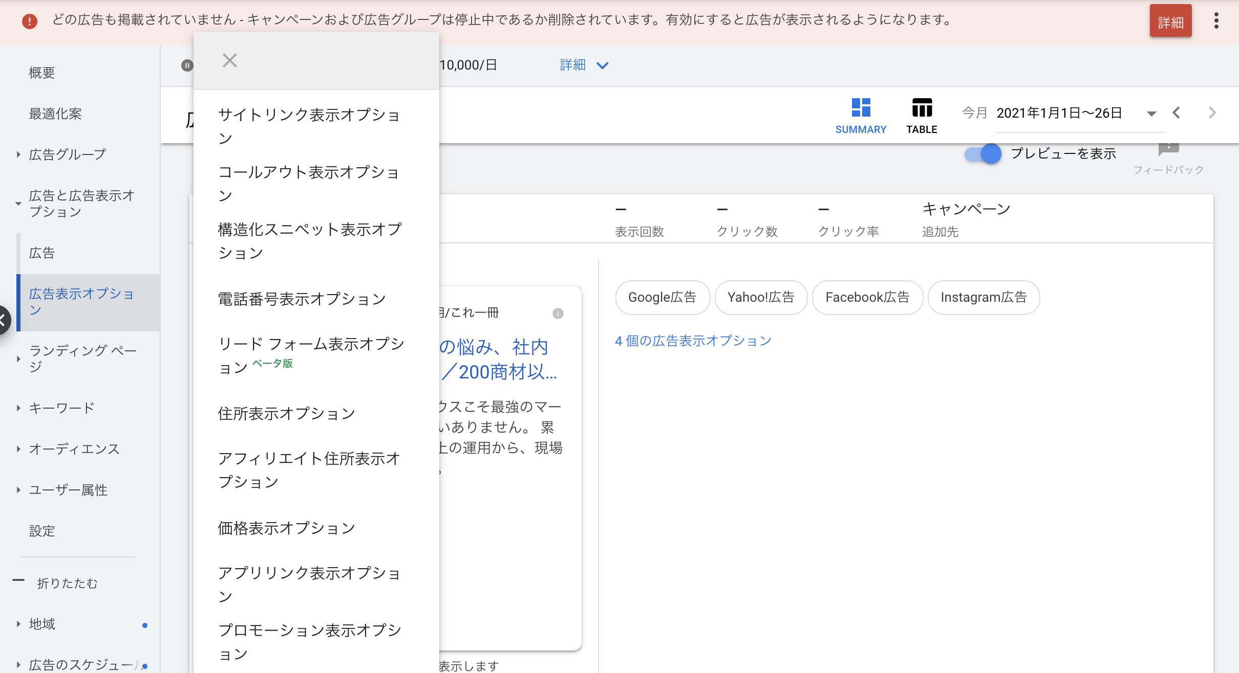Click the red alert warning icon
Screen dimensions: 1239x673
pos(30,21)
